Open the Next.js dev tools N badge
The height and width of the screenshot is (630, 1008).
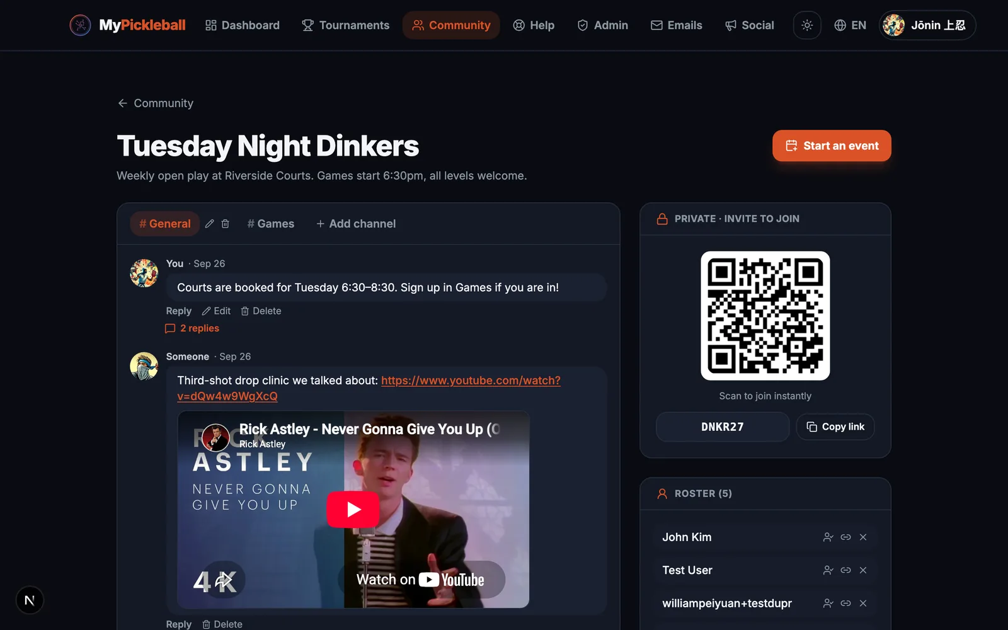(x=30, y=600)
